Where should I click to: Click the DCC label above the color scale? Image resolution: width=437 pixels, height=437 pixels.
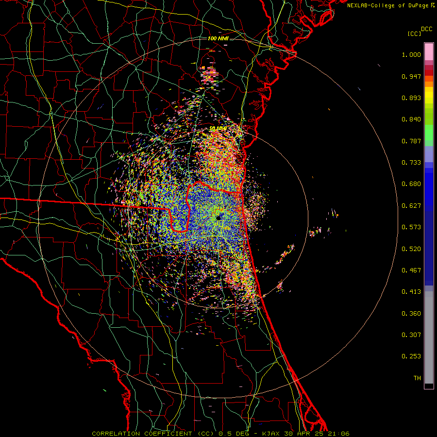click(426, 29)
